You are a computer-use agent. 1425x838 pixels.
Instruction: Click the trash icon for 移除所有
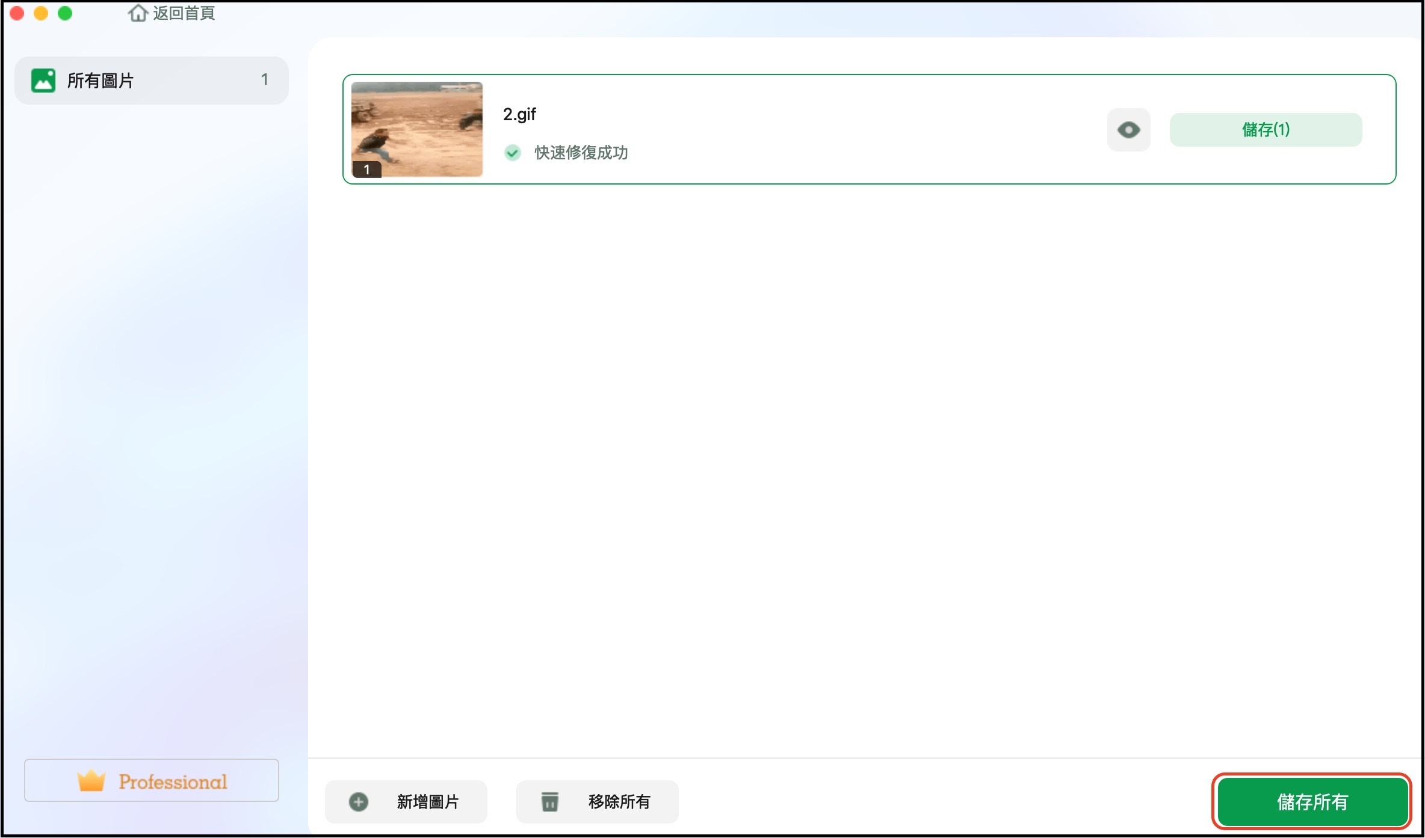[549, 801]
